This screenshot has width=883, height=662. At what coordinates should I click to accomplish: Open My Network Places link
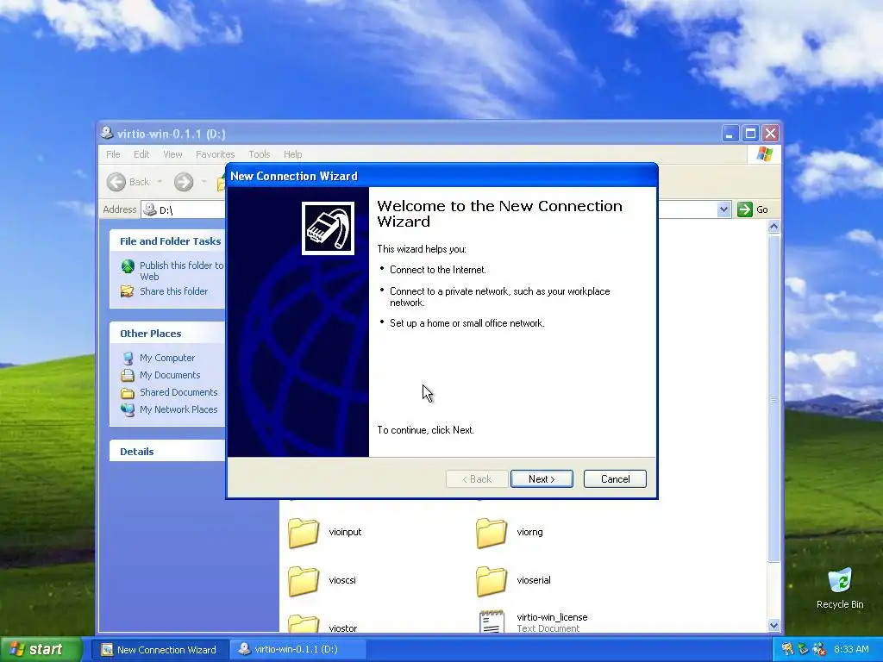click(x=178, y=409)
